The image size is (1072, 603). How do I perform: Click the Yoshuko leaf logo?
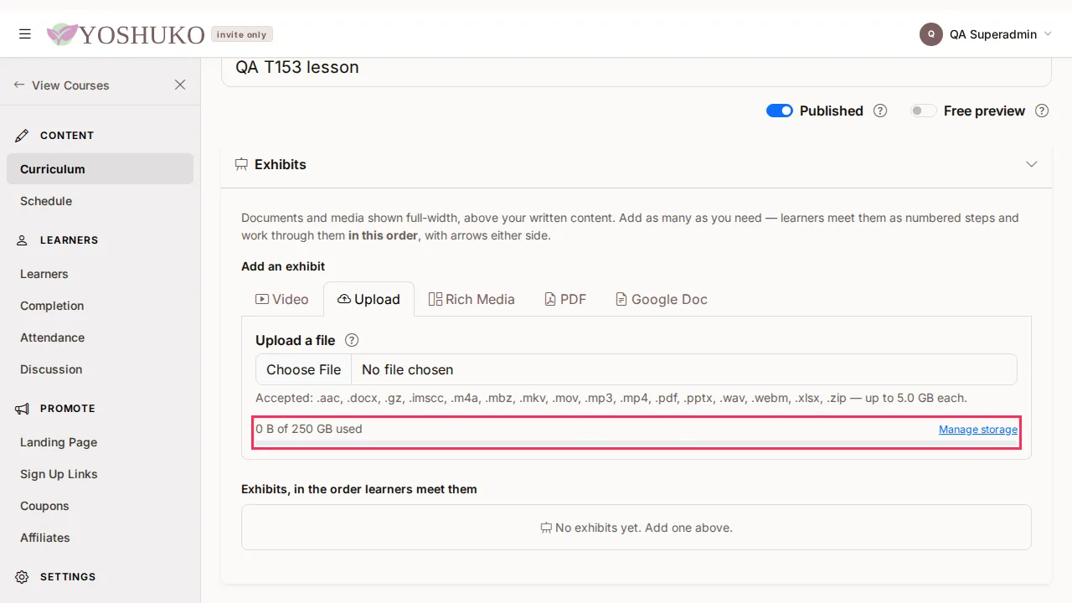coord(62,34)
